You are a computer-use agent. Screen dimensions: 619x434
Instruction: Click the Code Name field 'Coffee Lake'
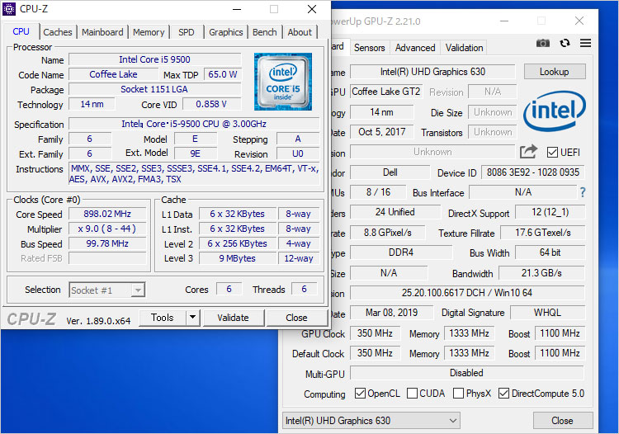click(113, 74)
